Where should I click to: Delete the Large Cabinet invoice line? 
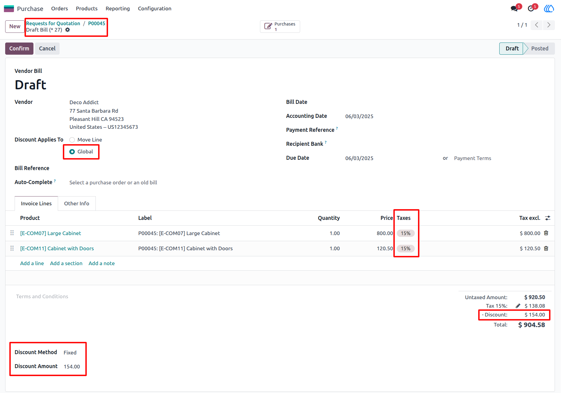pos(546,233)
